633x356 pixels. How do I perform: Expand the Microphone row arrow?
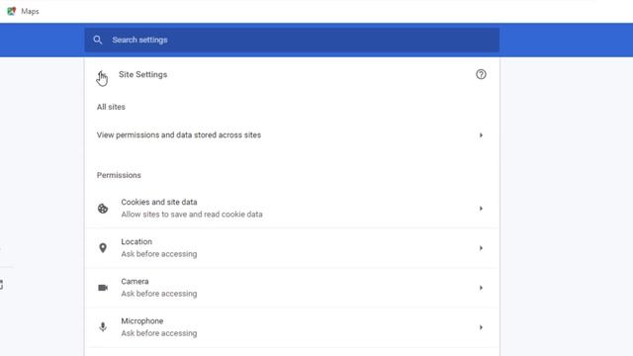point(481,327)
